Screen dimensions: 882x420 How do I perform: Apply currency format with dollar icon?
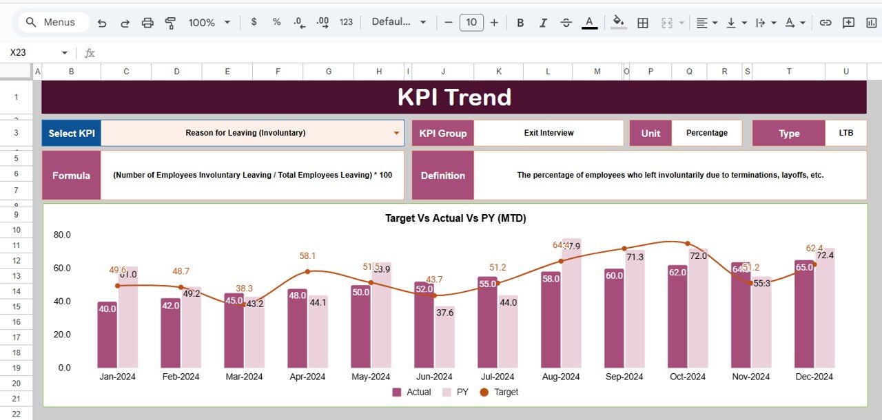254,22
